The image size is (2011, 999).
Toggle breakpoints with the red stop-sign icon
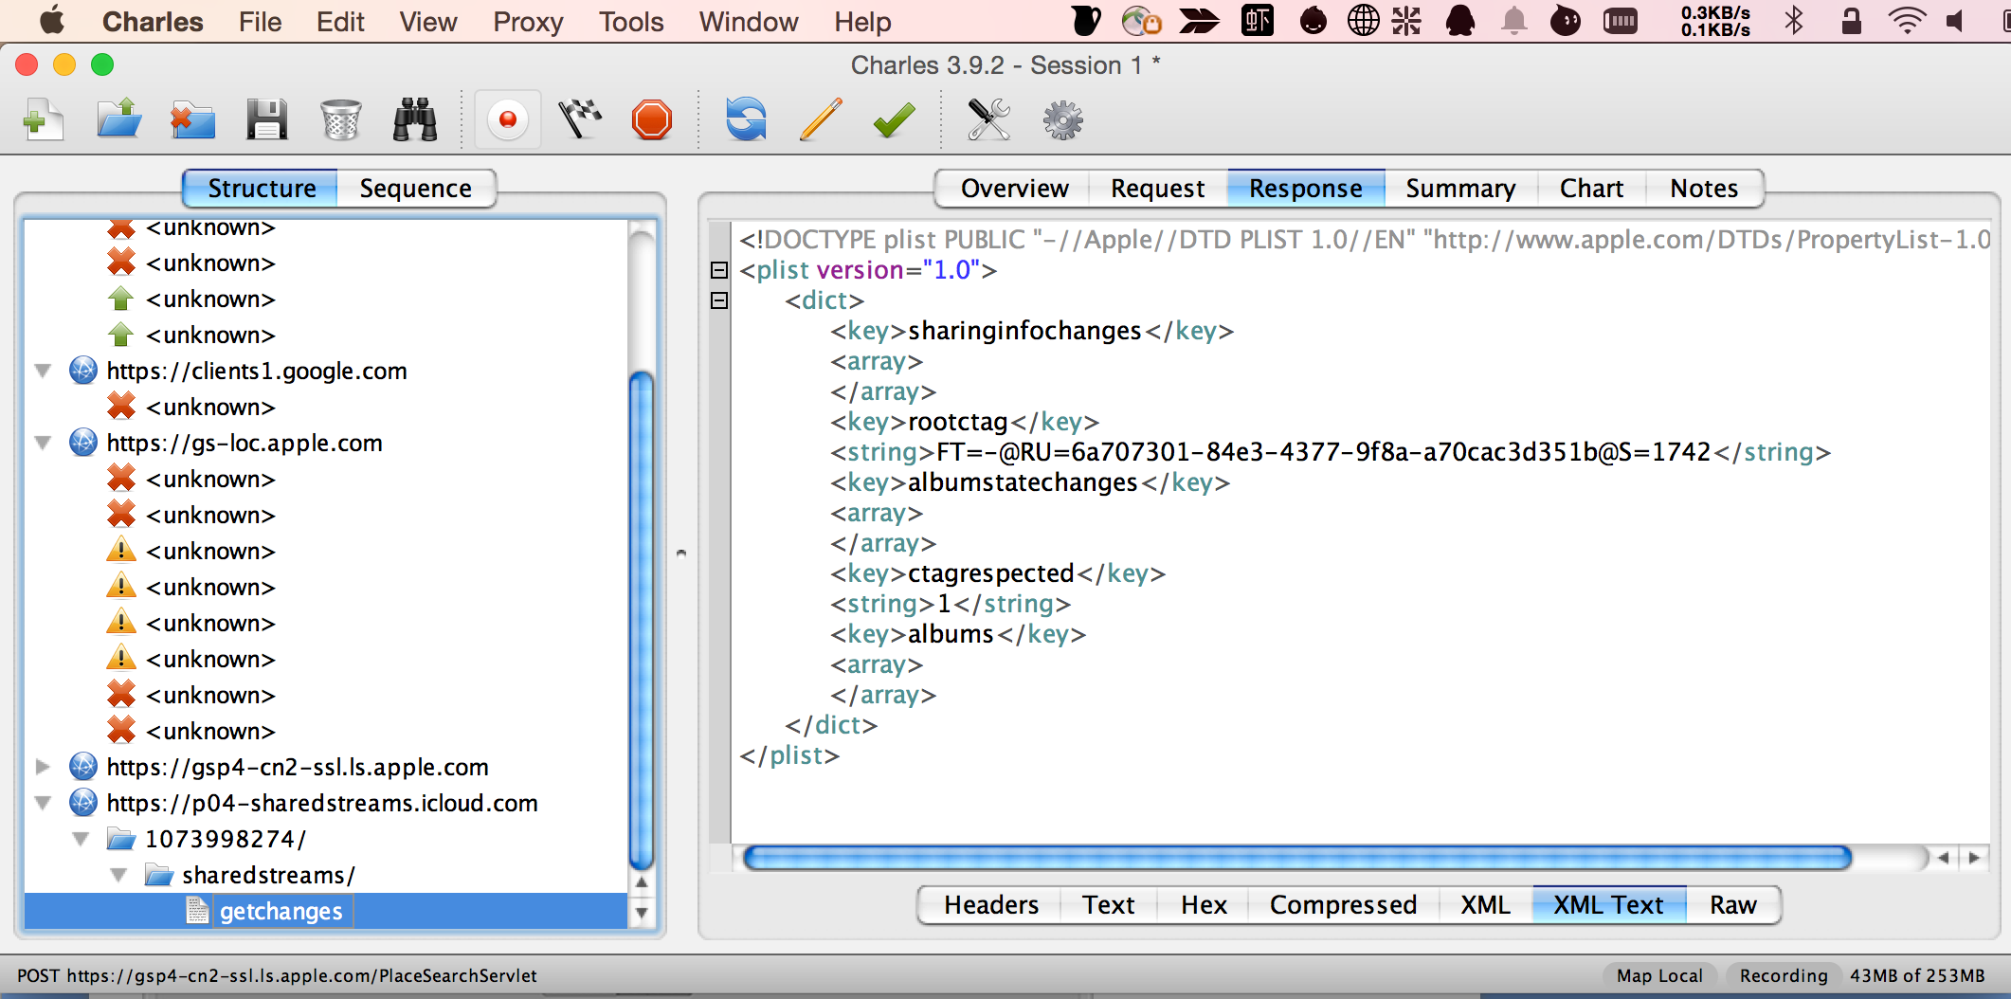coord(652,120)
